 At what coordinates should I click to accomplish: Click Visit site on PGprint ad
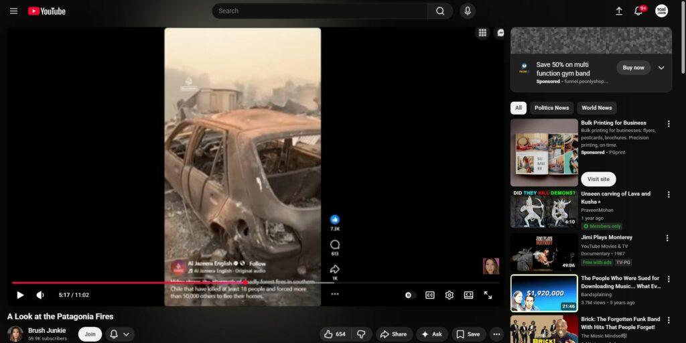[x=598, y=179]
